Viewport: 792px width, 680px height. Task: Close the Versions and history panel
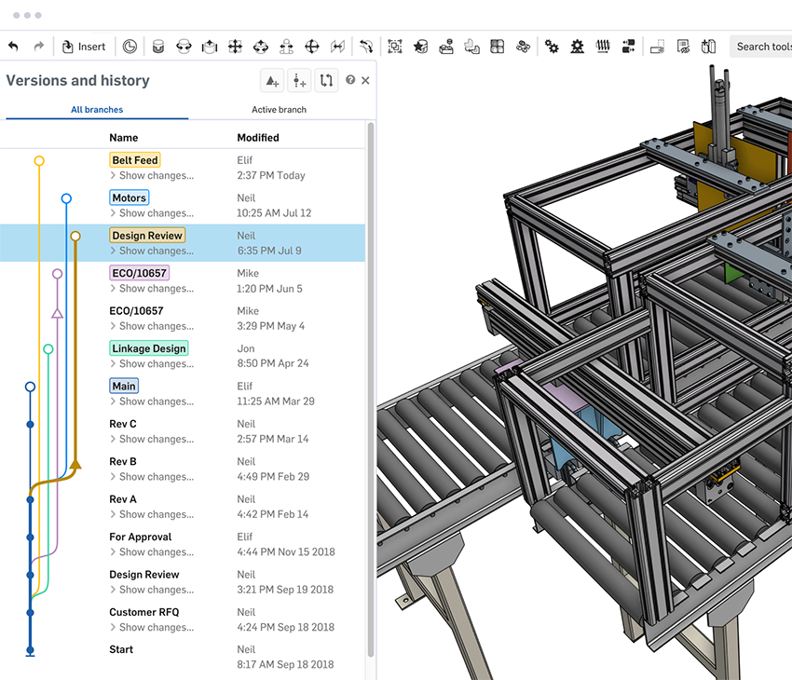tap(365, 81)
